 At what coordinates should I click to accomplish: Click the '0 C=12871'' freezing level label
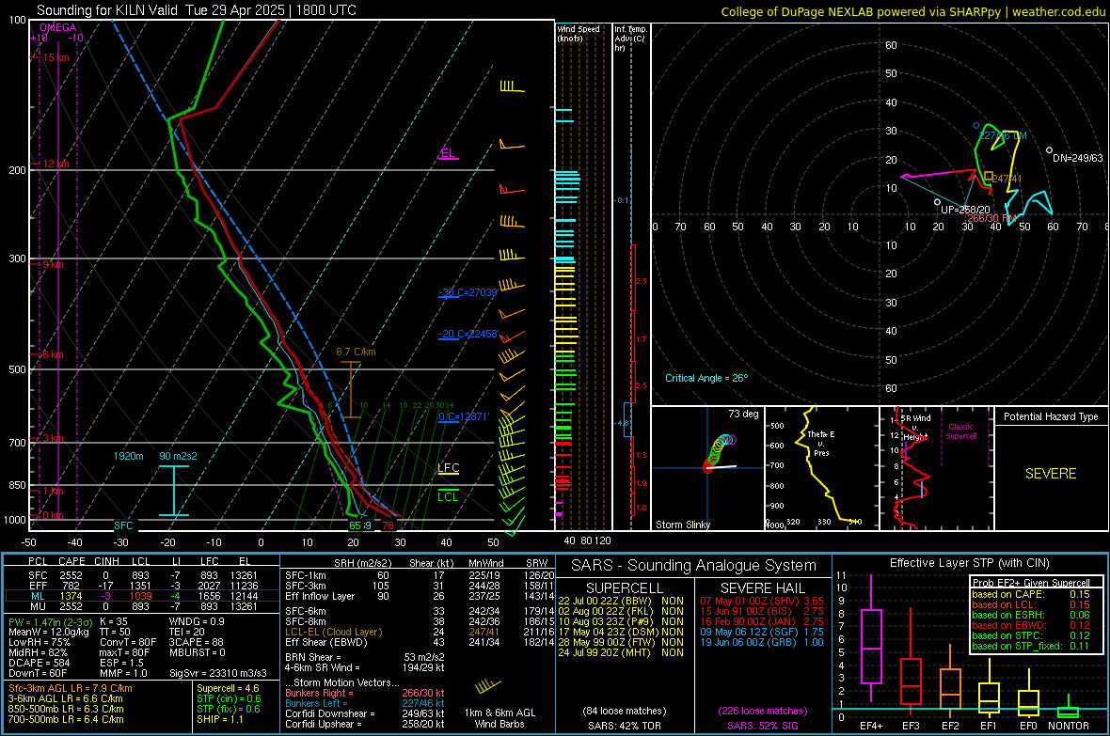click(x=463, y=416)
